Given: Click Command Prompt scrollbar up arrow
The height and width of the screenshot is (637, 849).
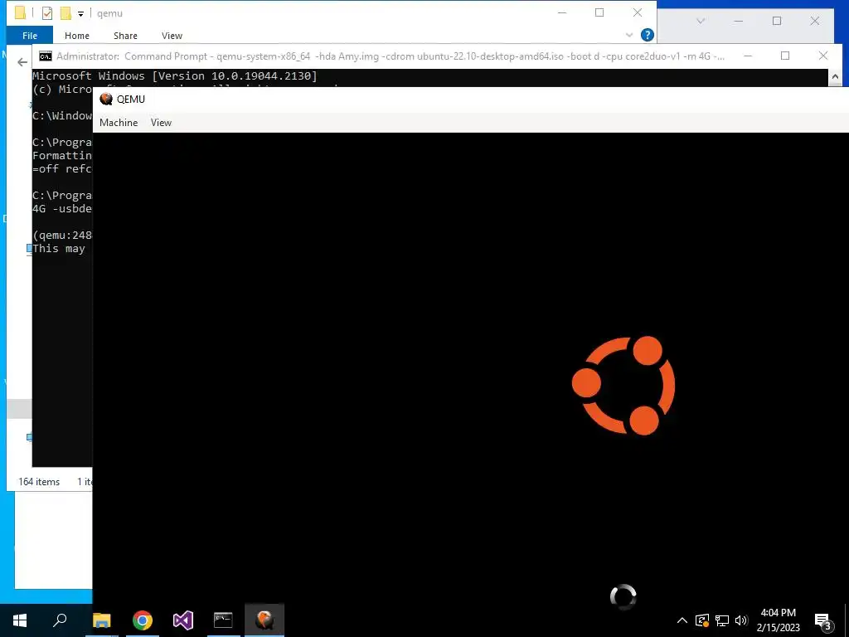Looking at the screenshot, I should click(x=835, y=77).
